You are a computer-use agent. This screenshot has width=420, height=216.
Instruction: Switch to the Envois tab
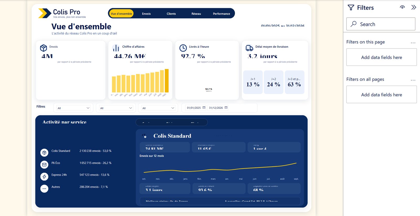tap(146, 14)
